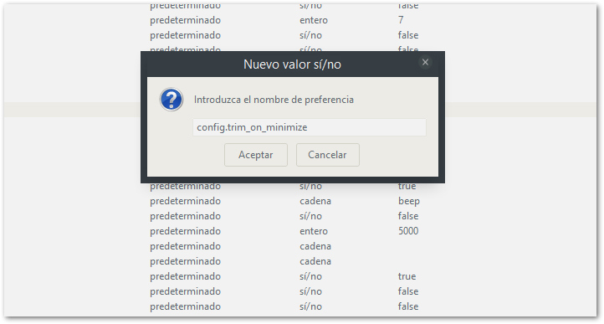
Task: Dismiss the dialog with Cancelar
Action: [x=327, y=155]
